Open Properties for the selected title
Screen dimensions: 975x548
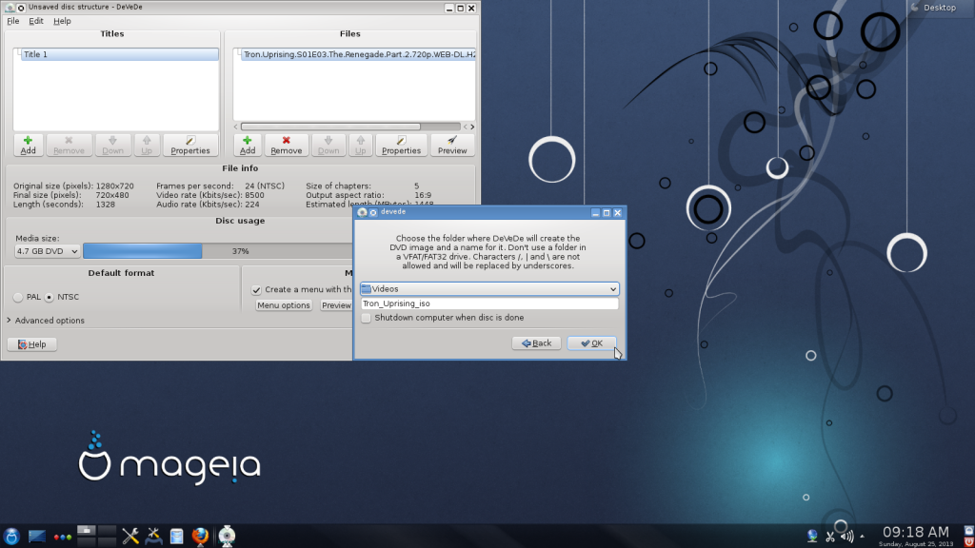tap(190, 145)
